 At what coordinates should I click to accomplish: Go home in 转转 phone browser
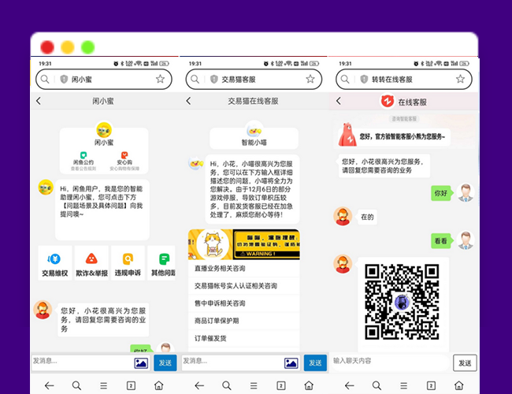point(458,385)
